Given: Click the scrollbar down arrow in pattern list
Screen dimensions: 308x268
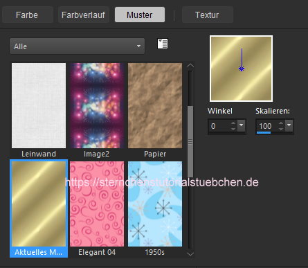Looking at the screenshot, I should (190, 254).
